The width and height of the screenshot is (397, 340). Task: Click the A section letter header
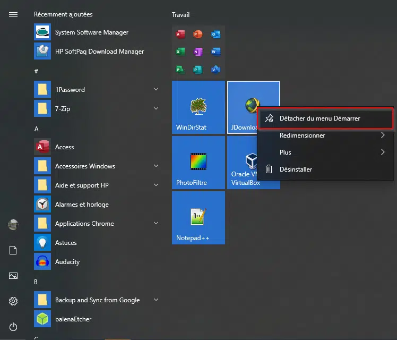pos(37,129)
